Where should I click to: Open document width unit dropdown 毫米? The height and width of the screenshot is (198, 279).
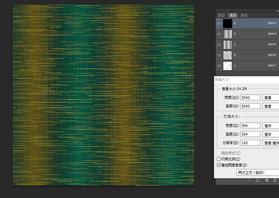pos(271,125)
